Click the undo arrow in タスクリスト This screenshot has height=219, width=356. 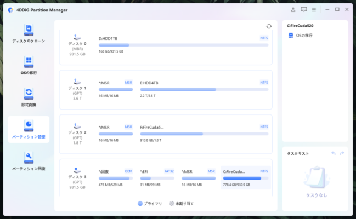334,153
